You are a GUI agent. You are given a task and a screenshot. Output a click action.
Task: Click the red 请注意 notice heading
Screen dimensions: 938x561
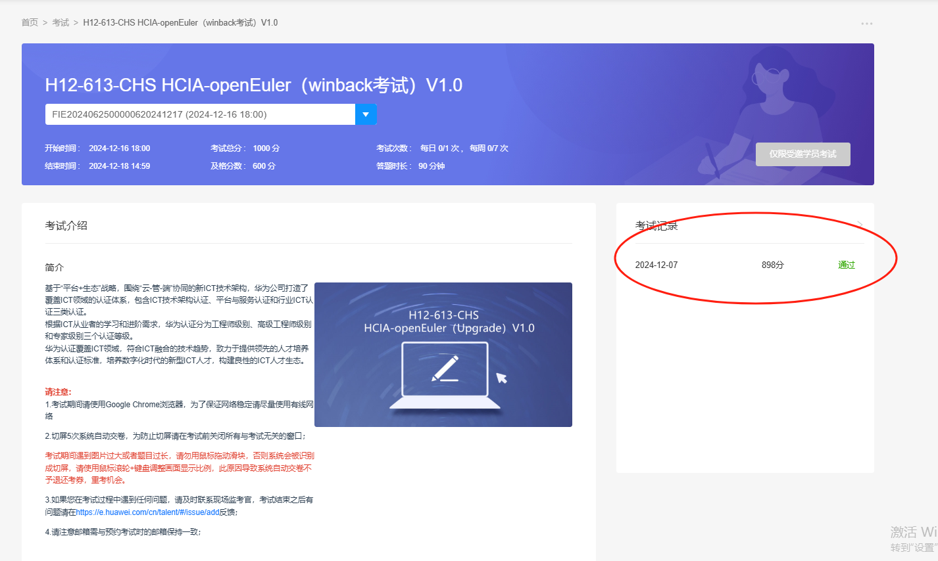click(x=58, y=392)
